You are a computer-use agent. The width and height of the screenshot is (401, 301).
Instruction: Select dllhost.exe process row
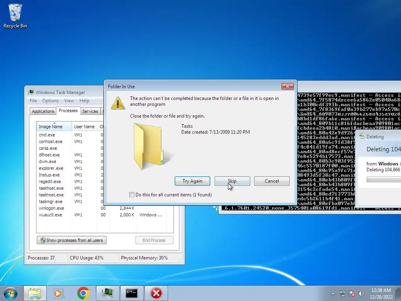point(70,155)
